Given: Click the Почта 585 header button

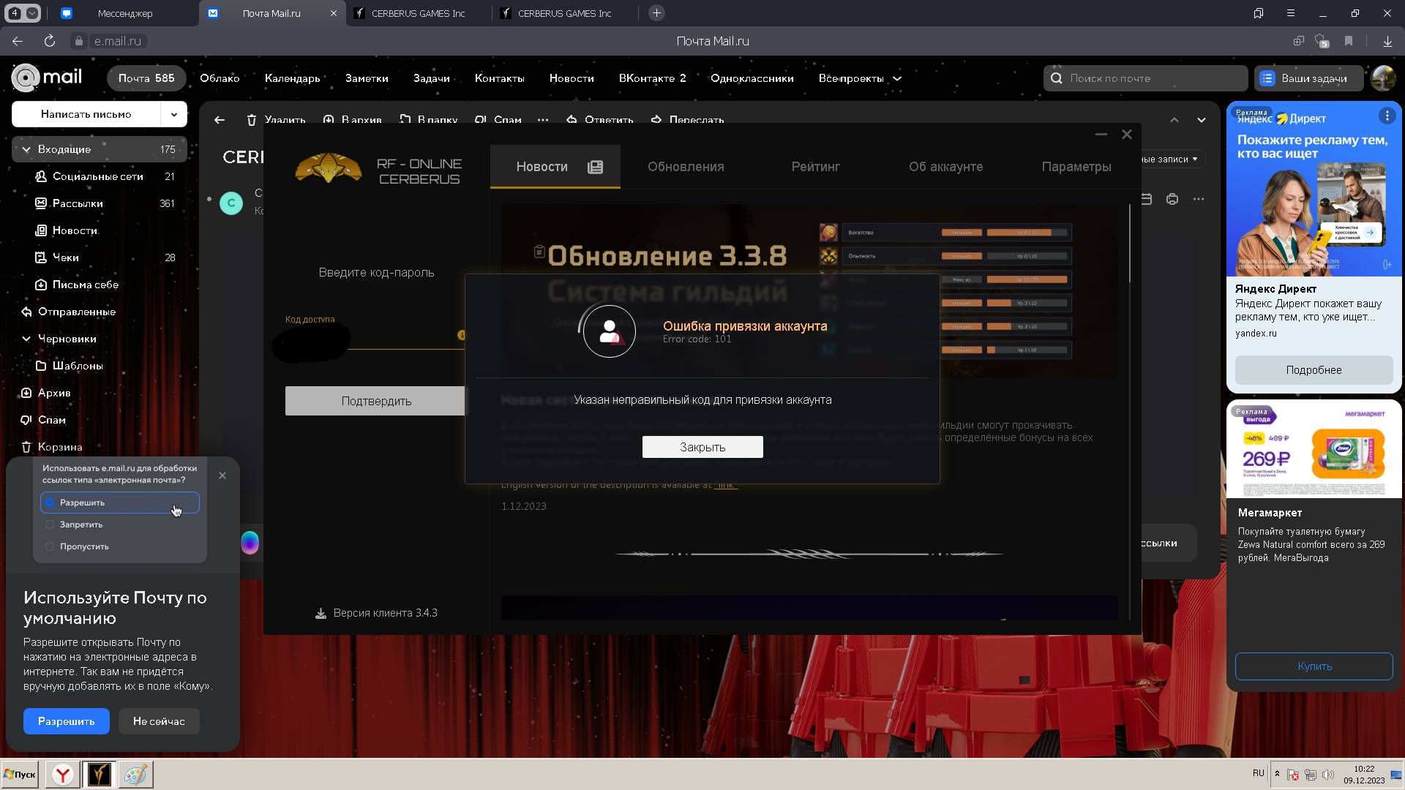Looking at the screenshot, I should click(x=146, y=78).
